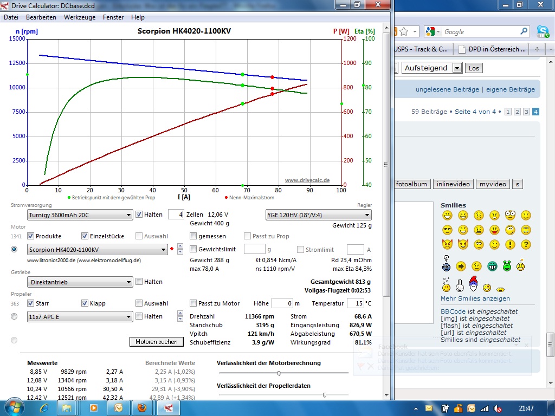Open the Werkzeuge menu
Image resolution: width=555 pixels, height=416 pixels.
tap(80, 17)
